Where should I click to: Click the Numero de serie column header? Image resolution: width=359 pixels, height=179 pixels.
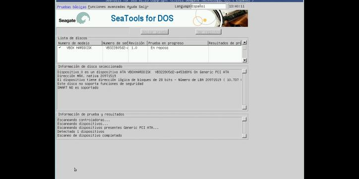115,43
